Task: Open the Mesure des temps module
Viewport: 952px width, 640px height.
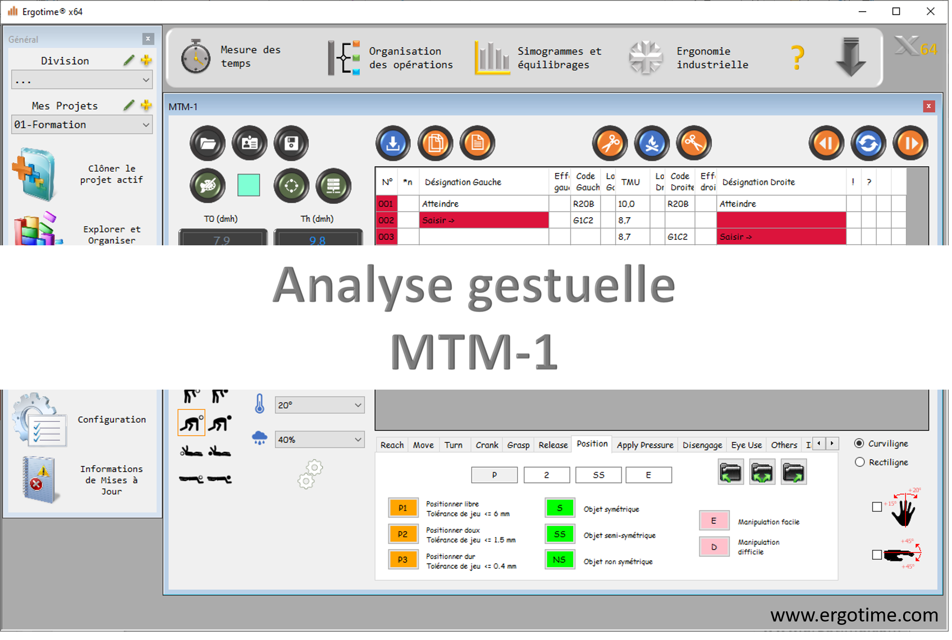Action: pos(231,57)
